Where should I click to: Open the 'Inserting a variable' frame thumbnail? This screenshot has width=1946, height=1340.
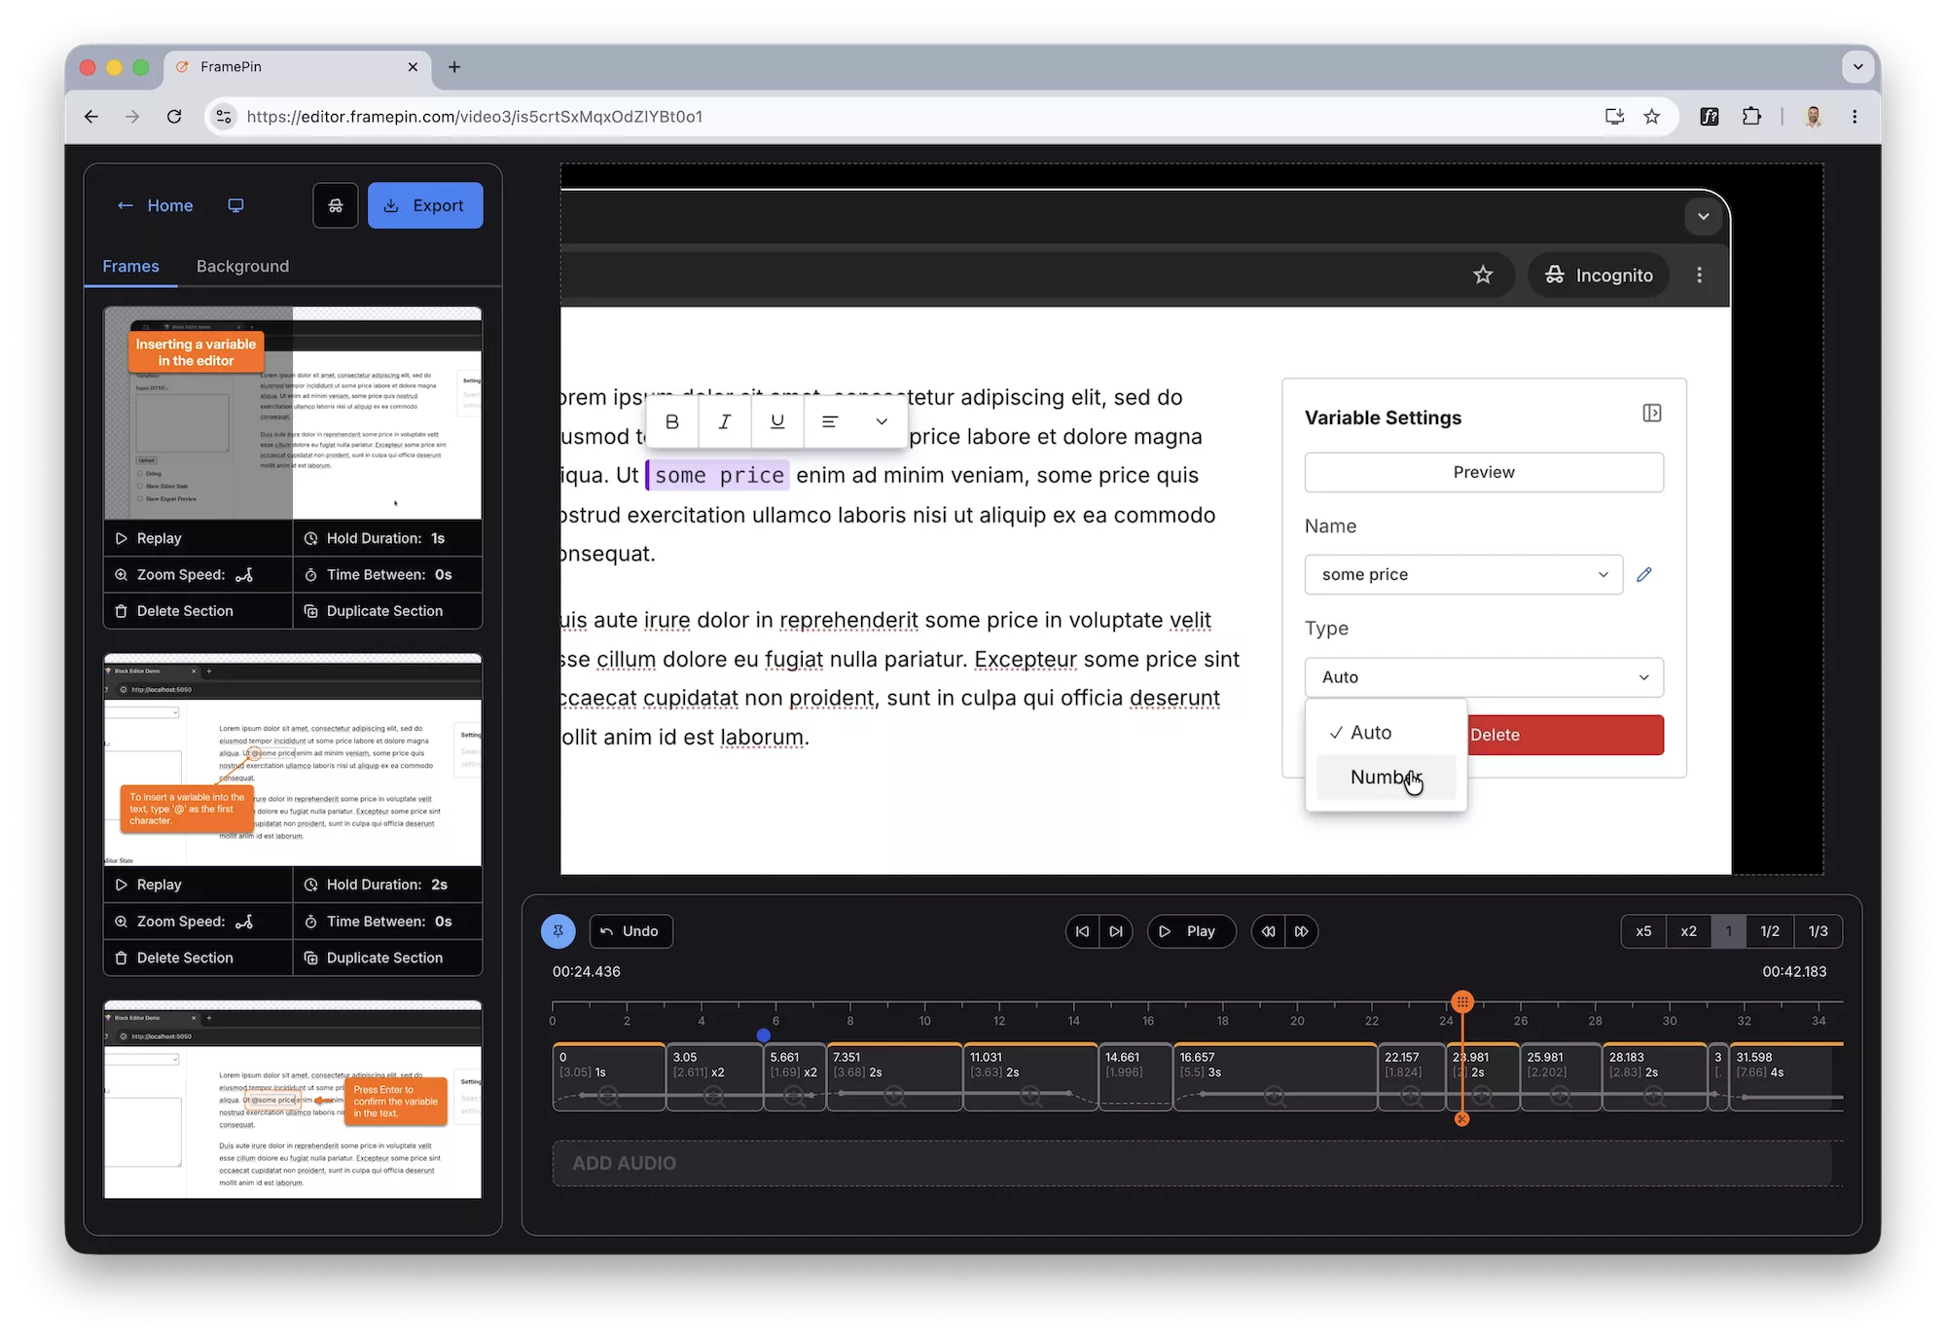click(293, 414)
